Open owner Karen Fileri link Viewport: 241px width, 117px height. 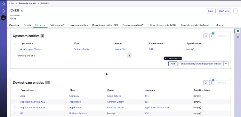coord(120,49)
